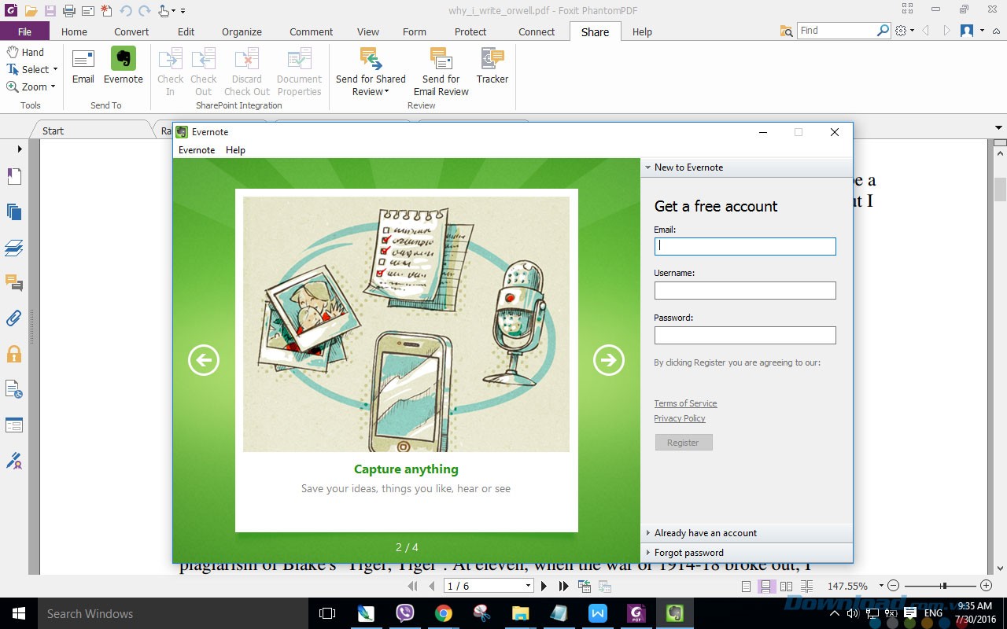This screenshot has width=1007, height=629.
Task: Expand the Select tool dropdown
Action: [53, 69]
